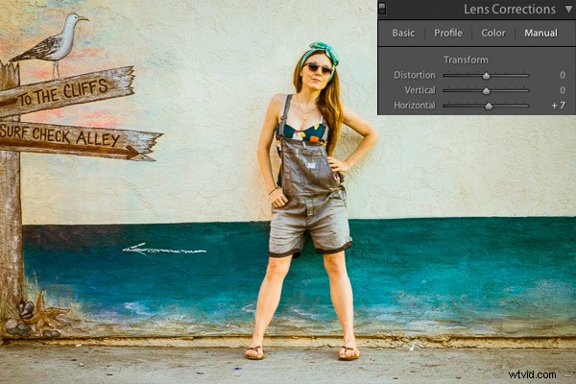Collapse the Lens Corrections panel arrow
Image resolution: width=576 pixels, height=384 pixels.
[x=569, y=10]
